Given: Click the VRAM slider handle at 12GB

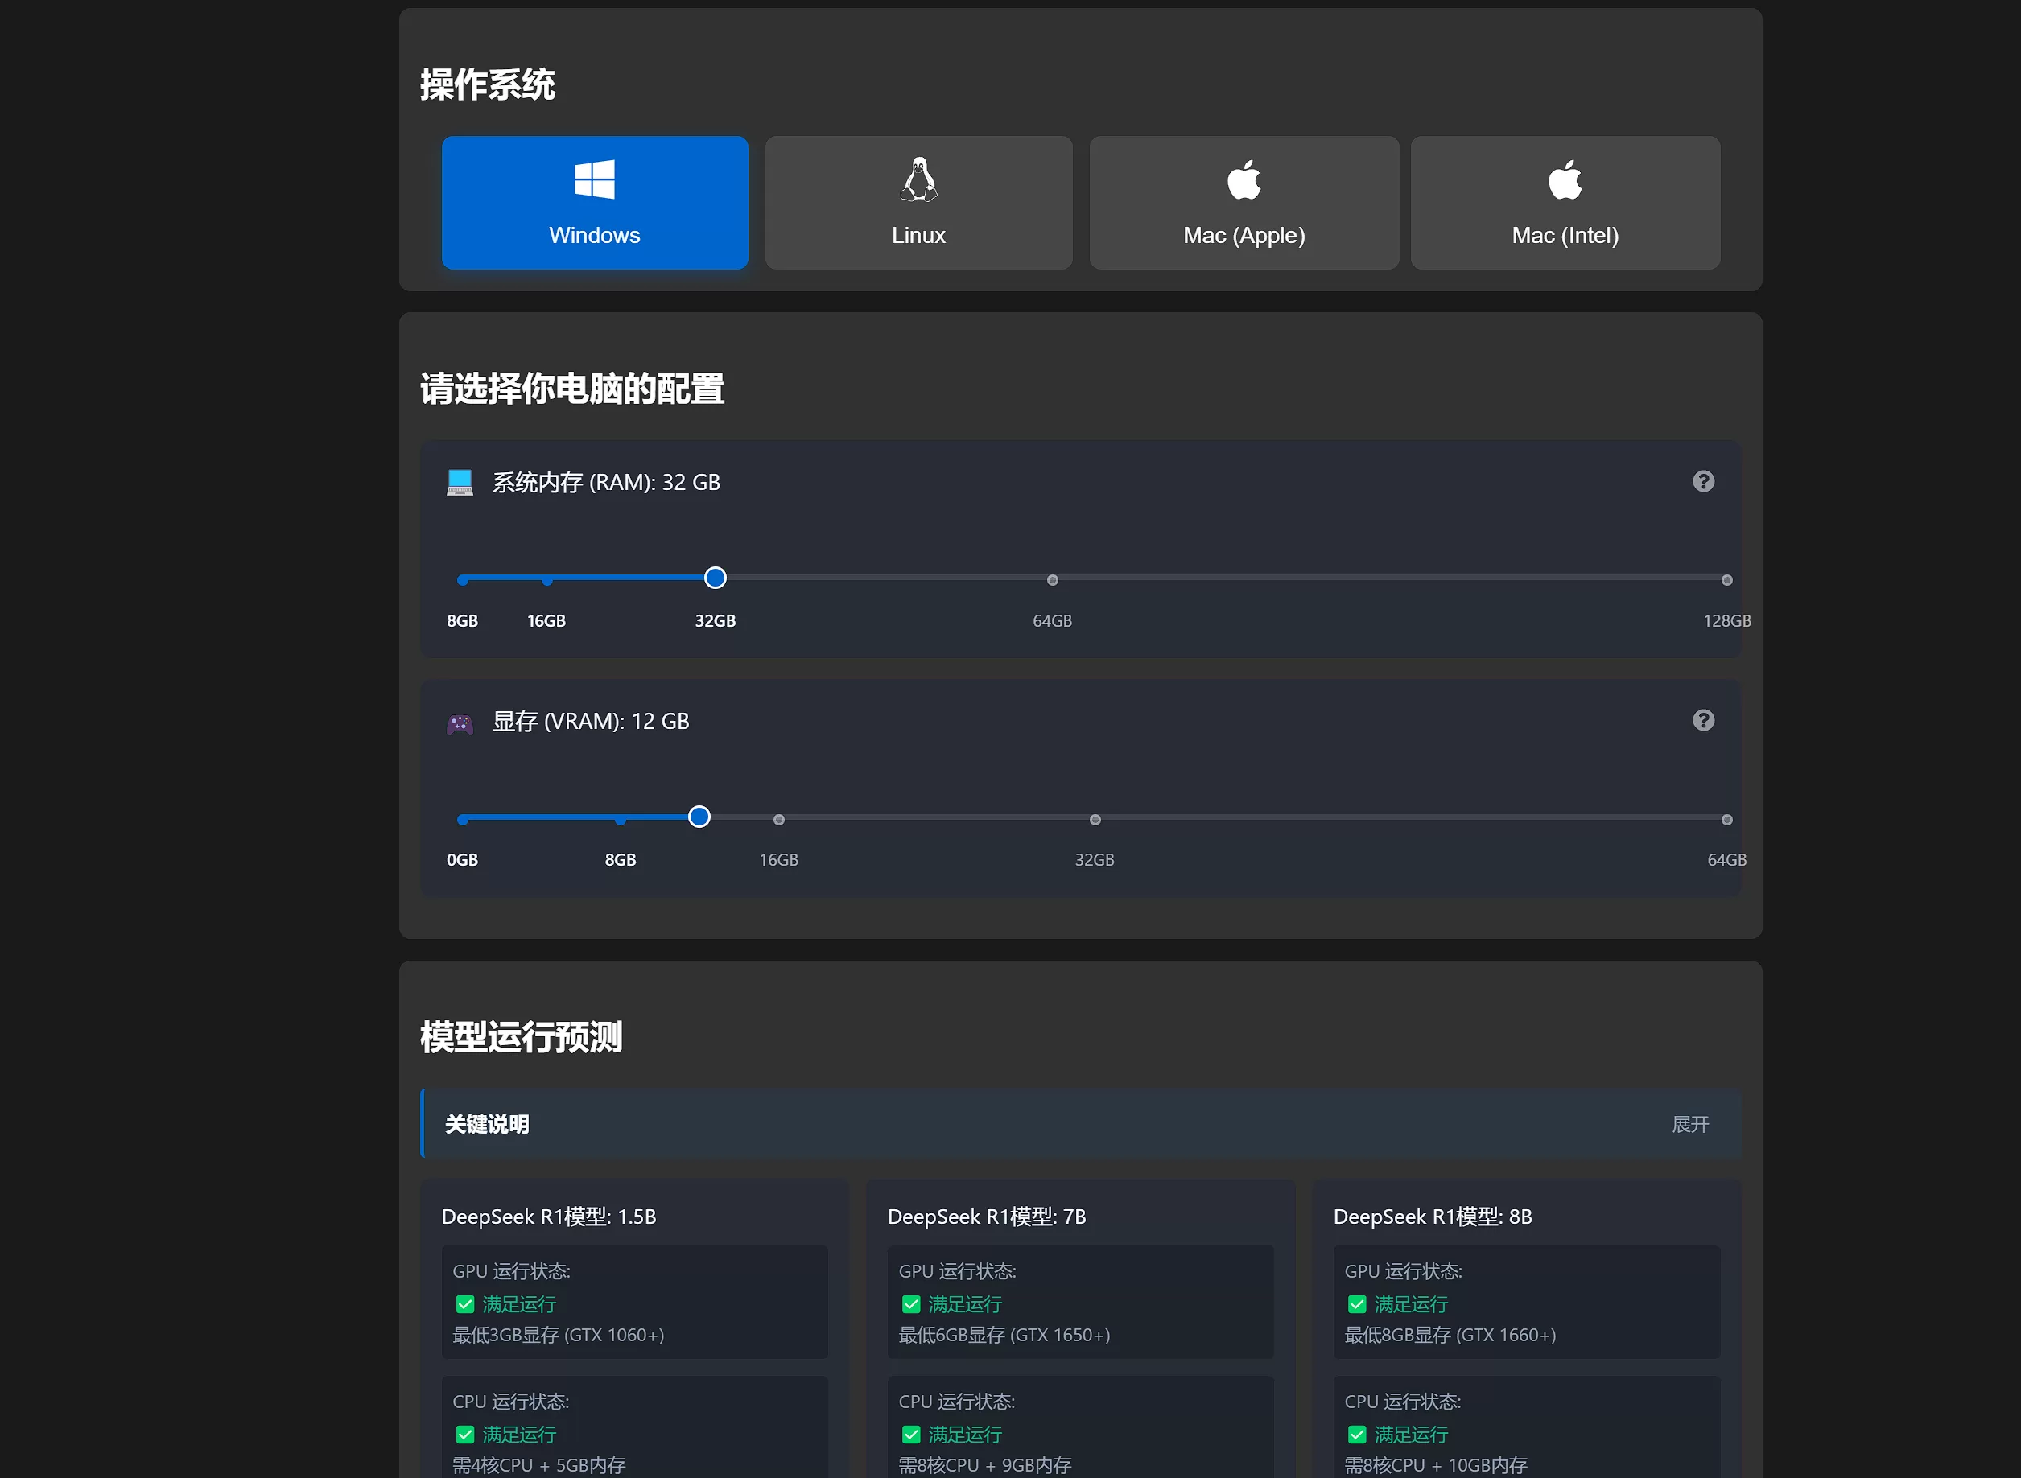Looking at the screenshot, I should (x=699, y=817).
